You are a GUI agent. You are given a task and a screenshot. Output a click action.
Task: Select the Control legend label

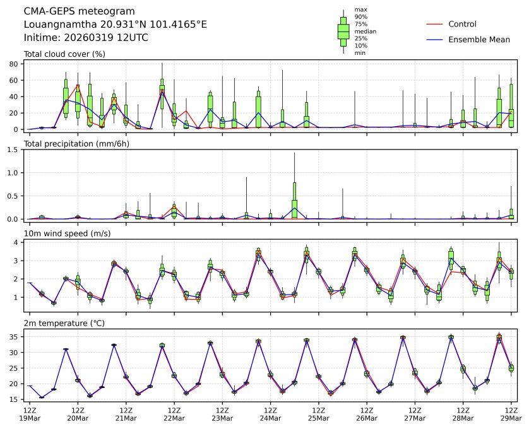[x=462, y=24]
